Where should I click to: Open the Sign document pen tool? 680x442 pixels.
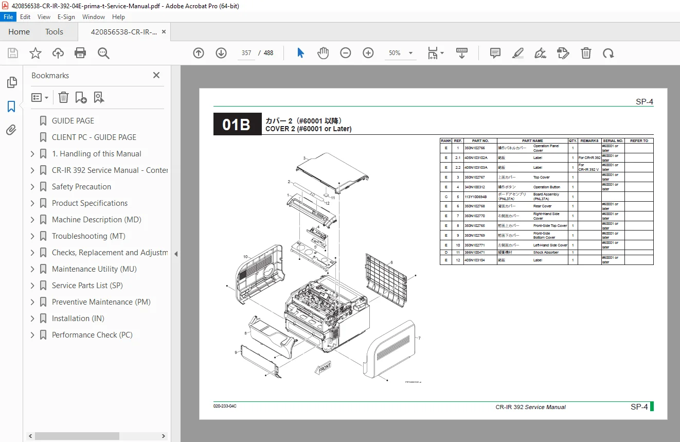540,53
